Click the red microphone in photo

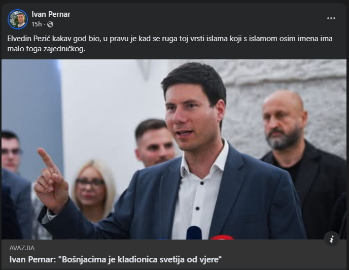222,237
